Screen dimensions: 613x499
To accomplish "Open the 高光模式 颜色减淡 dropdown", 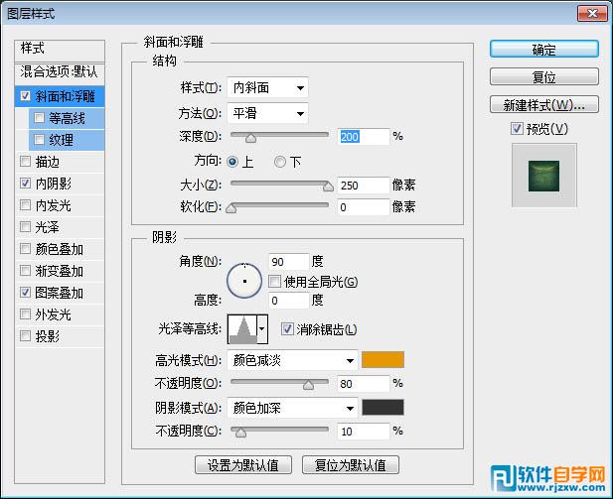I will coord(292,360).
